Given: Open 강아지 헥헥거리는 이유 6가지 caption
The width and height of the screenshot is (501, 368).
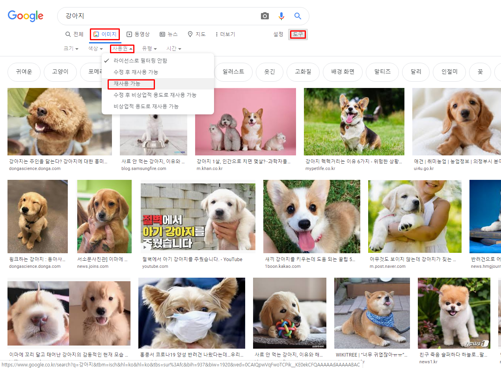Looking at the screenshot, I should point(354,161).
